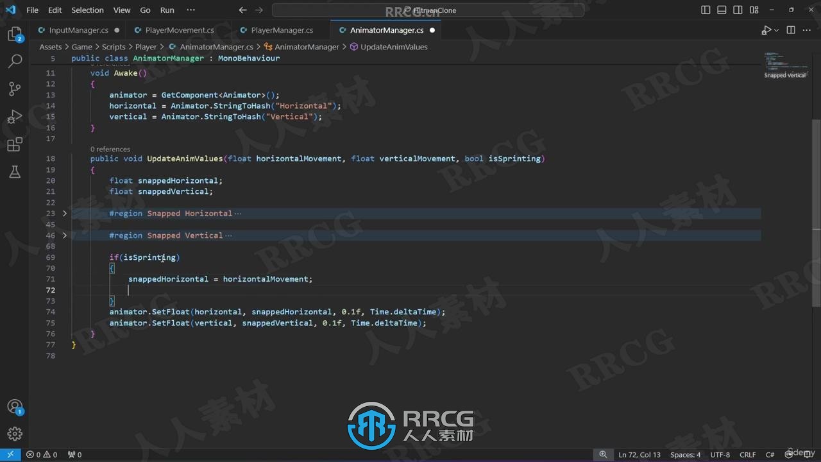The height and width of the screenshot is (462, 821).
Task: Expand the Snapped Horizontal region
Action: pyautogui.click(x=65, y=213)
